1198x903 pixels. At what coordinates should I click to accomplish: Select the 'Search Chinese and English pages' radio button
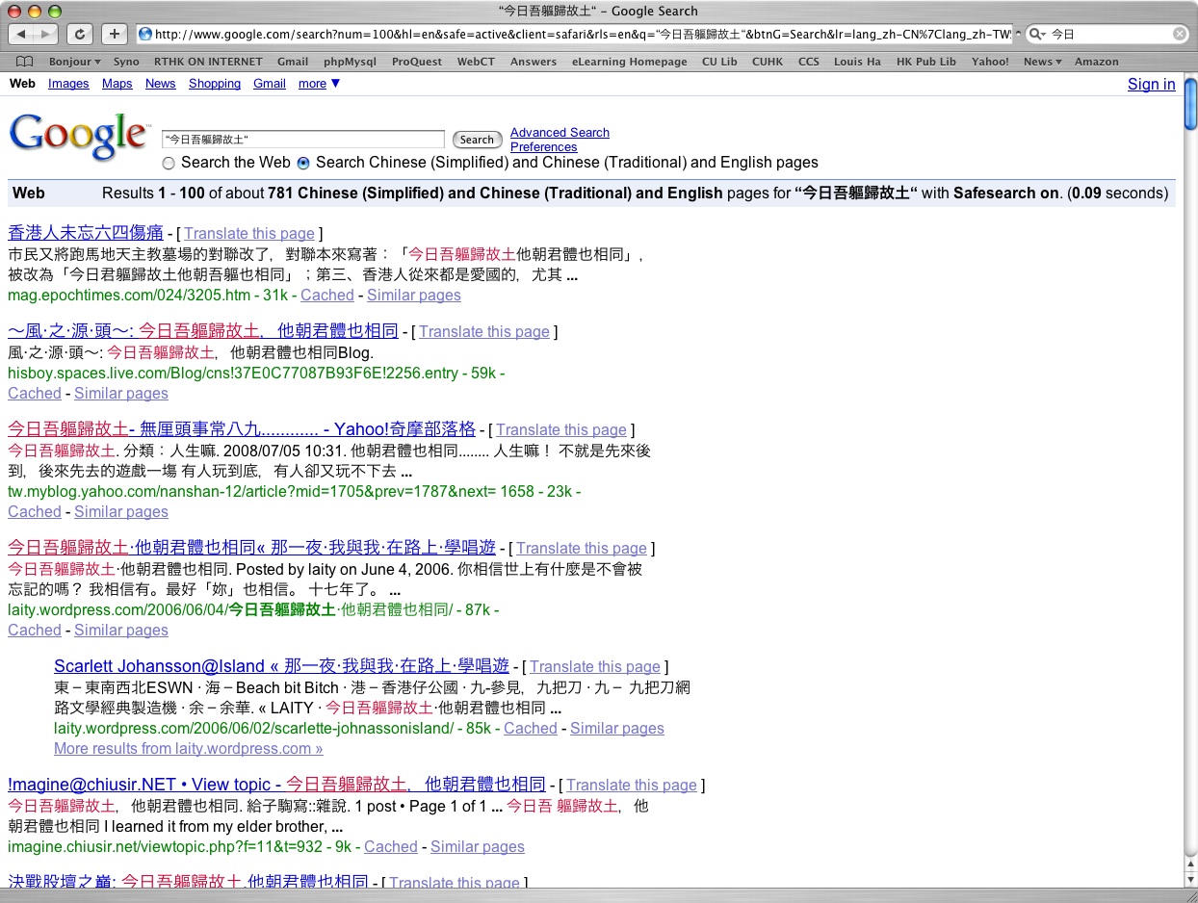tap(303, 163)
